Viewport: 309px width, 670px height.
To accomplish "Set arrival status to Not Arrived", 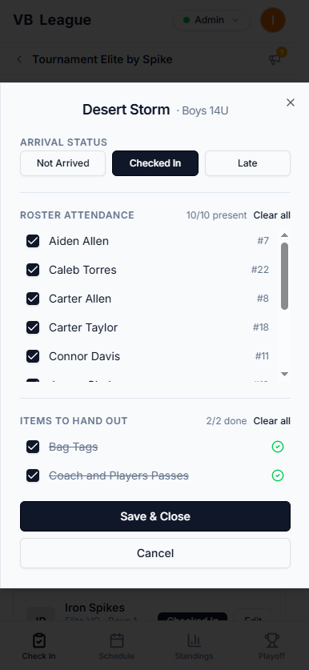I will (62, 163).
